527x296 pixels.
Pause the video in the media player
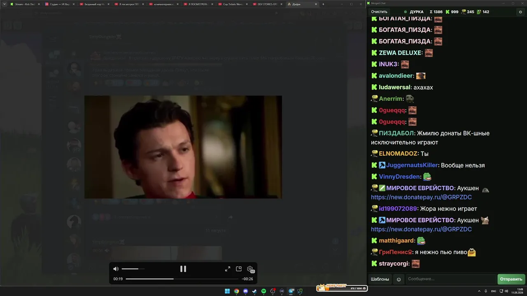[x=183, y=269]
